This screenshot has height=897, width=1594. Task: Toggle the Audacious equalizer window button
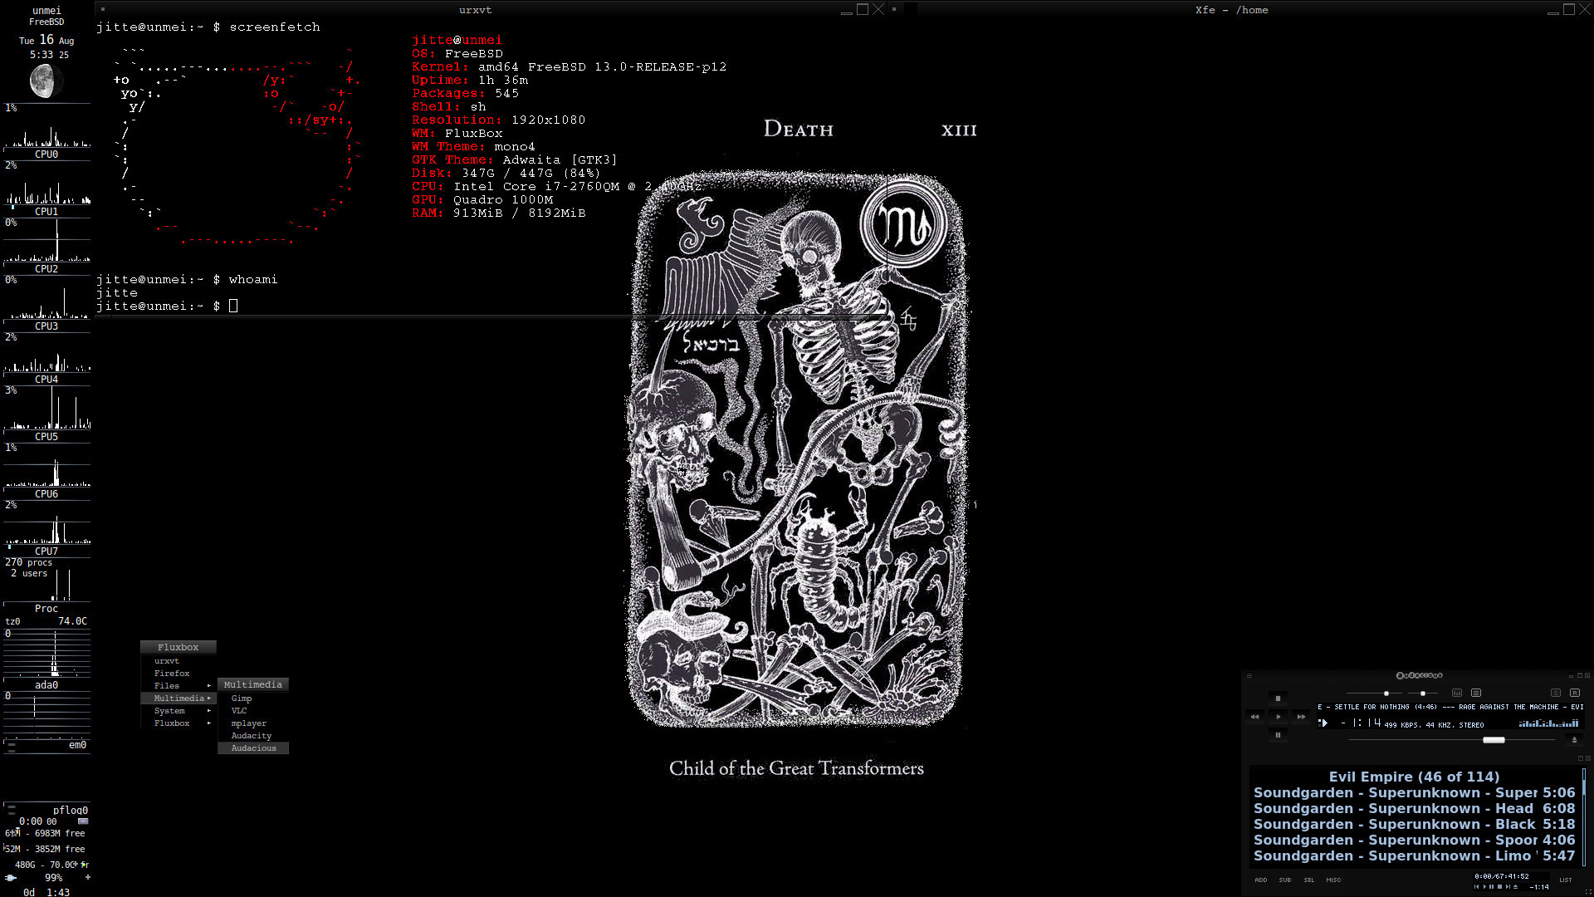click(x=1457, y=693)
